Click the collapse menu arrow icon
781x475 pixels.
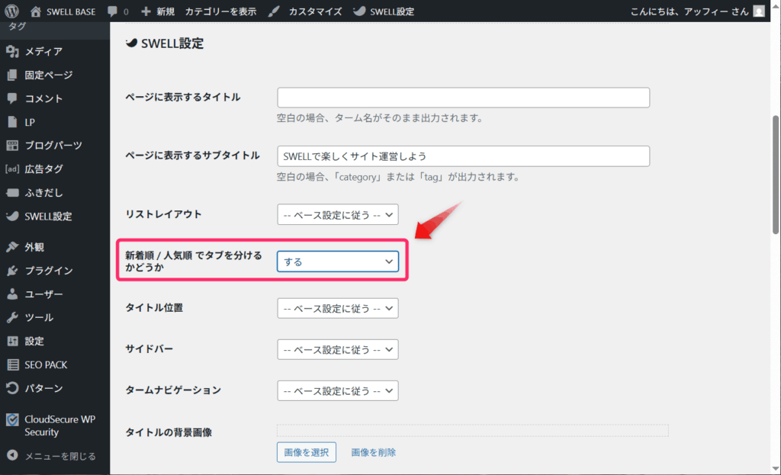coord(12,455)
